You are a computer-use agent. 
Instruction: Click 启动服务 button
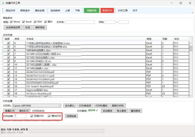(x=108, y=111)
